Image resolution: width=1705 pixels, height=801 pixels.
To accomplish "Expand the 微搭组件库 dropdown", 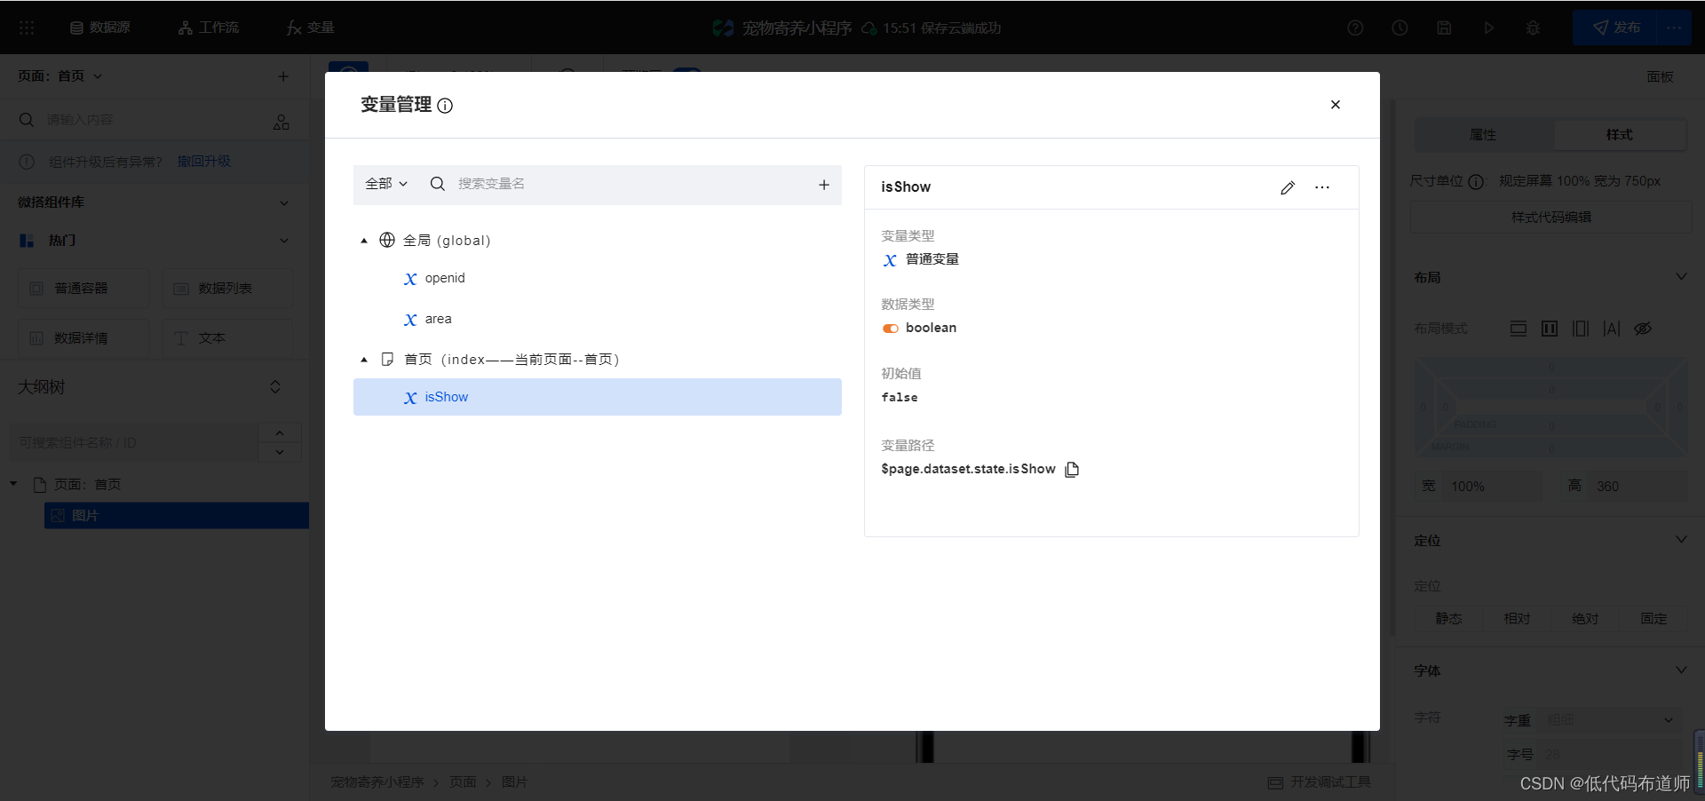I will pos(284,202).
